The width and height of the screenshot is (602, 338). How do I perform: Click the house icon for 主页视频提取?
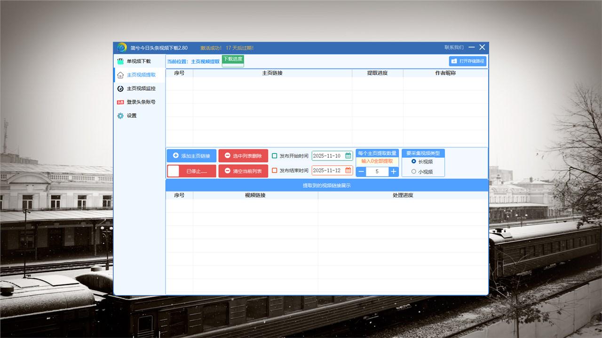tap(120, 75)
